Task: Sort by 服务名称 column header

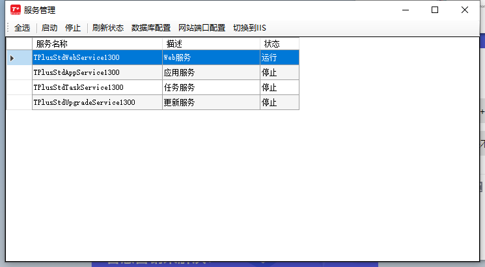Action: (97, 44)
